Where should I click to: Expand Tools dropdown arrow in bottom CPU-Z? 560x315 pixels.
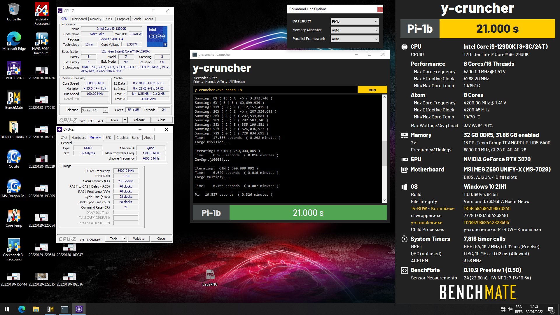click(x=124, y=239)
